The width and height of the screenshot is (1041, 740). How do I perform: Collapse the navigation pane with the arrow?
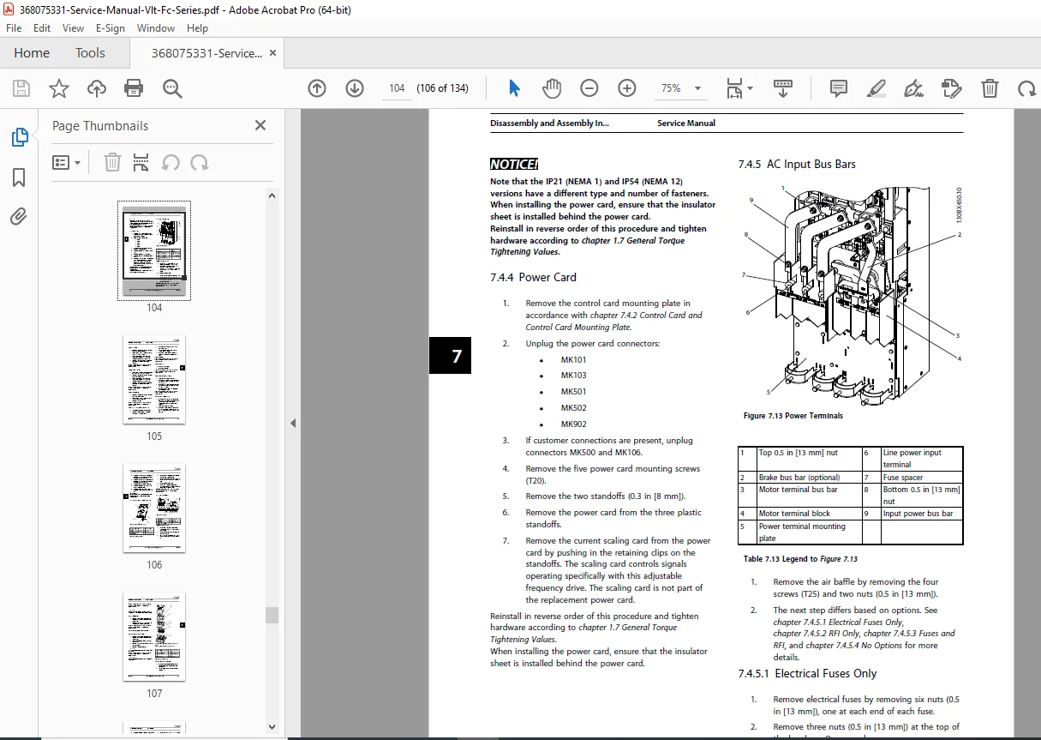coord(293,423)
